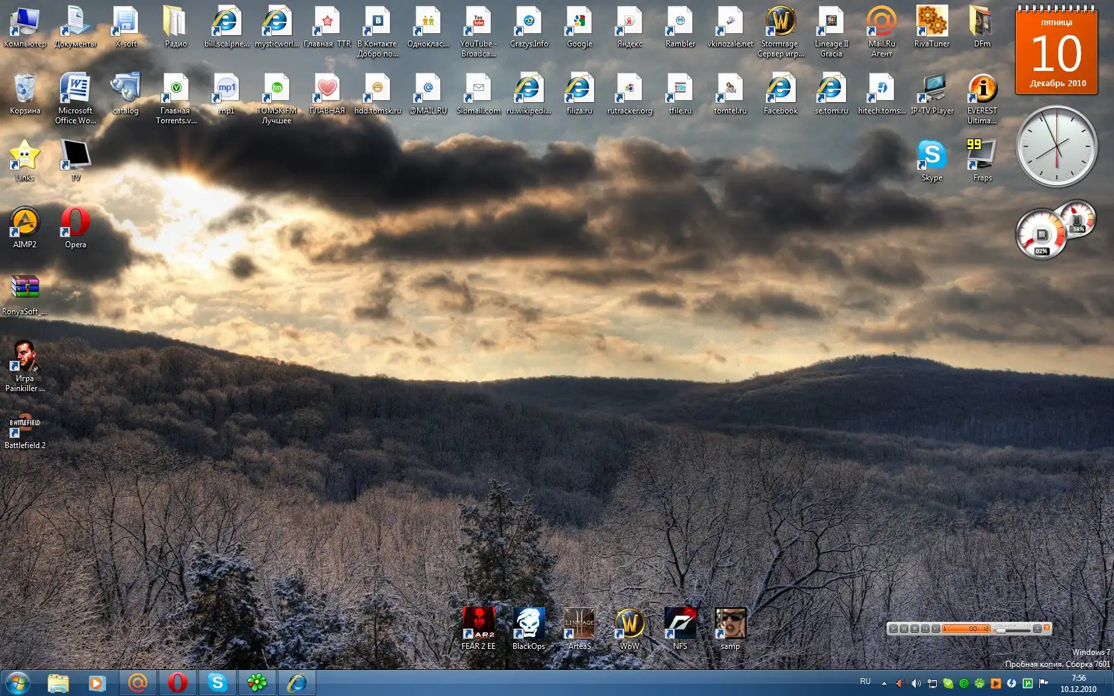Click the eject button on player widget
1114x696 pixels.
pos(1037,628)
